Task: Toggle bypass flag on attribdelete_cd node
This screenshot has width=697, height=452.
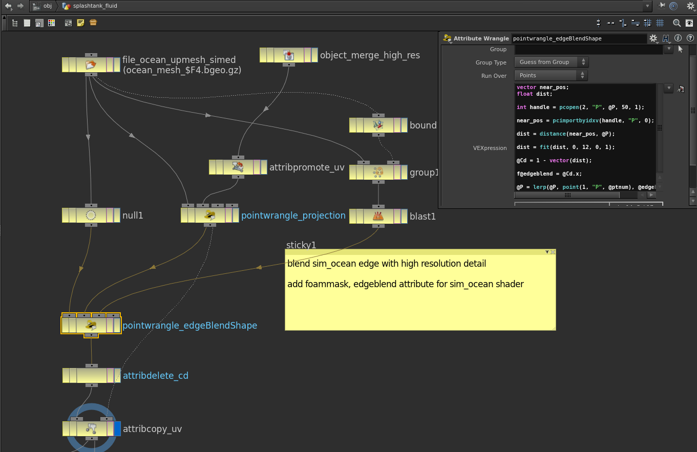Action: pos(66,375)
